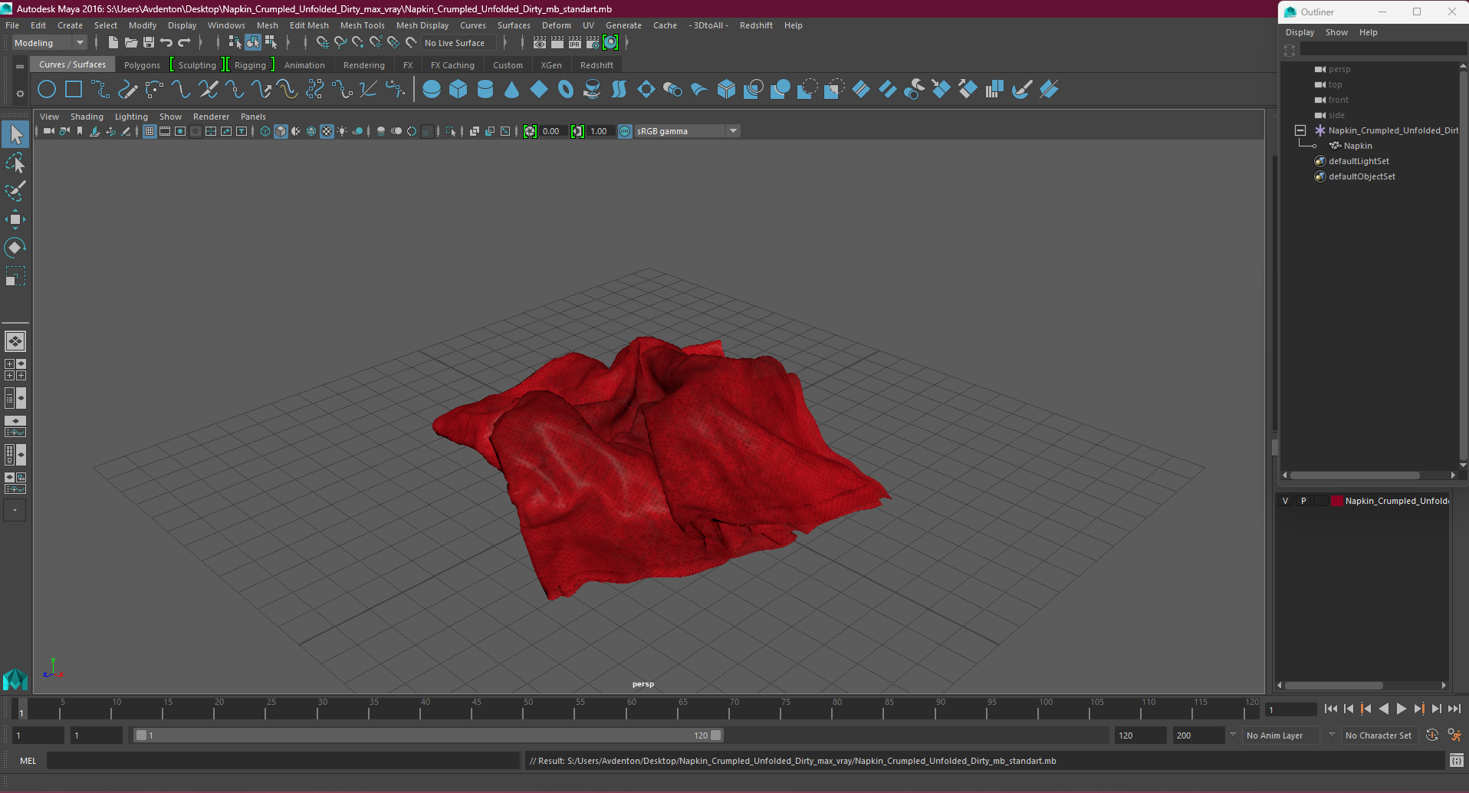Screen dimensions: 1469x793
Task: Click the Undo arrow icon
Action: point(166,43)
